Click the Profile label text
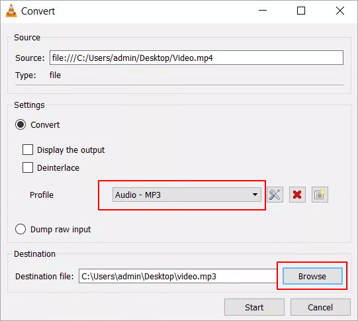This screenshot has height=321, width=358. pos(42,195)
